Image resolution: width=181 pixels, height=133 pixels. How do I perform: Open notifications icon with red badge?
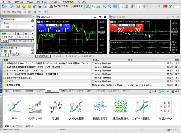[x=165, y=6]
